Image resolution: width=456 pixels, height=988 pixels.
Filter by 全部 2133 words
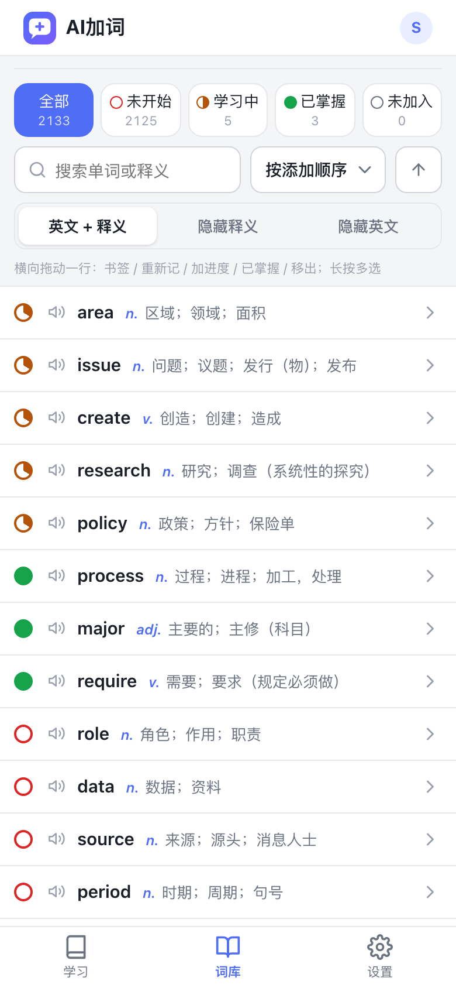point(54,110)
